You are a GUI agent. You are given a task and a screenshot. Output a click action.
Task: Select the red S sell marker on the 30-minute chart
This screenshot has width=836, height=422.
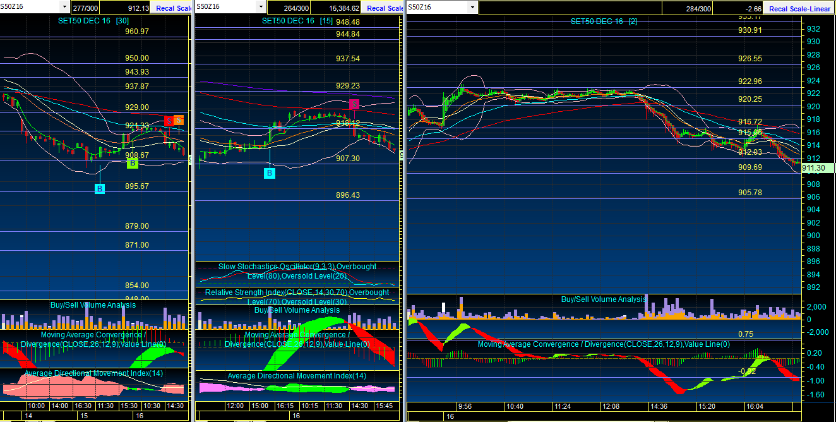[169, 121]
